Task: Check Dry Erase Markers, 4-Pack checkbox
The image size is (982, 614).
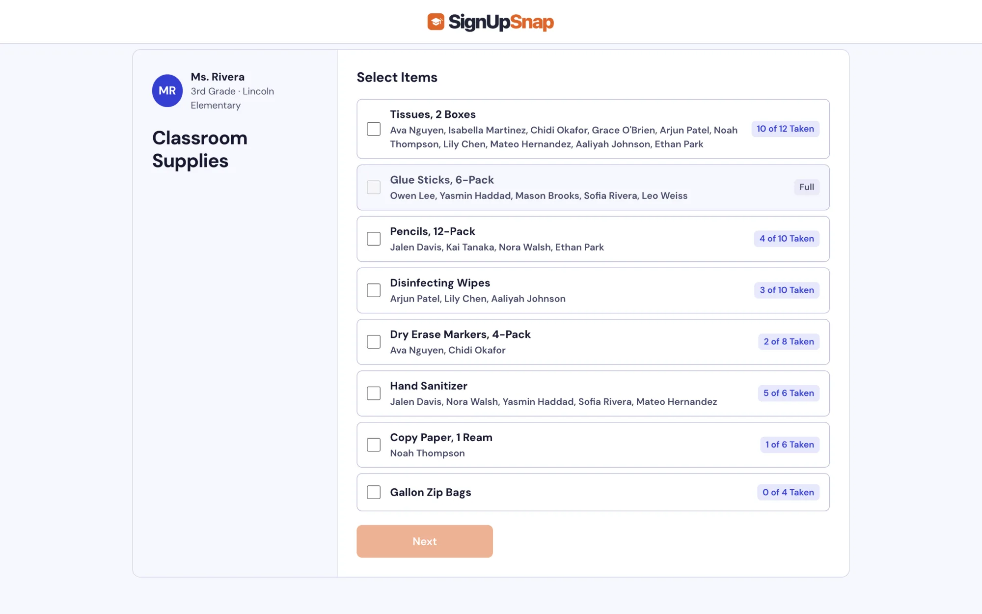Action: pos(374,342)
